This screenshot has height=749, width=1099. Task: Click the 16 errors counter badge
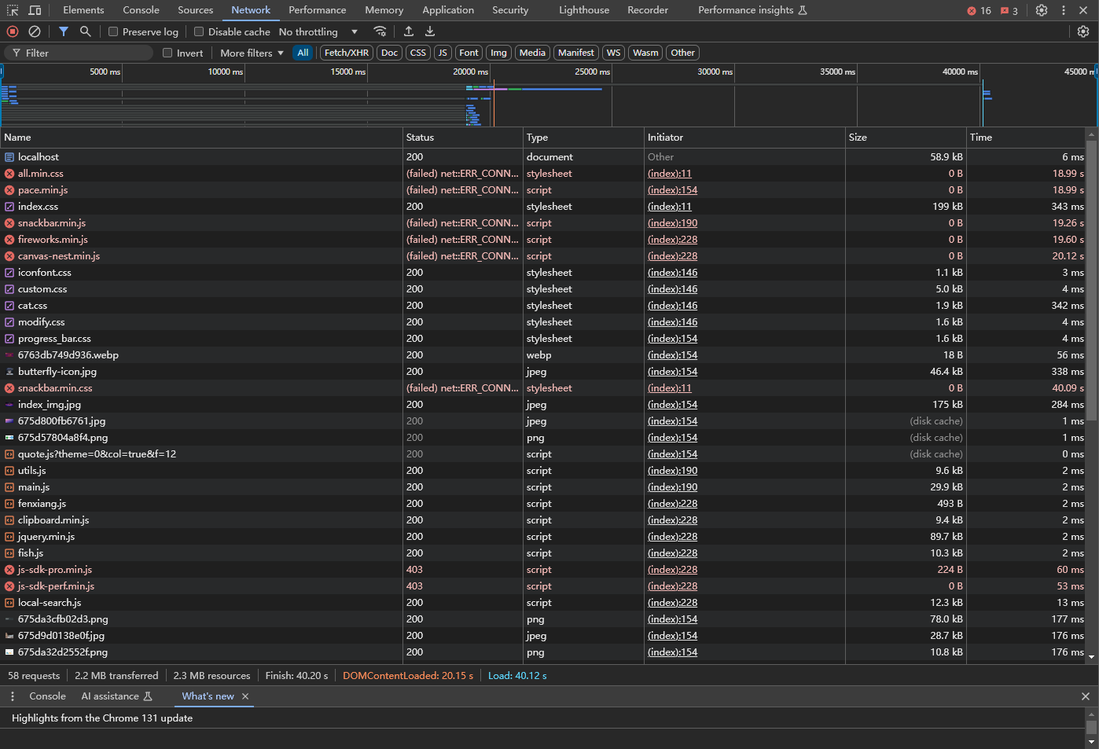(980, 11)
